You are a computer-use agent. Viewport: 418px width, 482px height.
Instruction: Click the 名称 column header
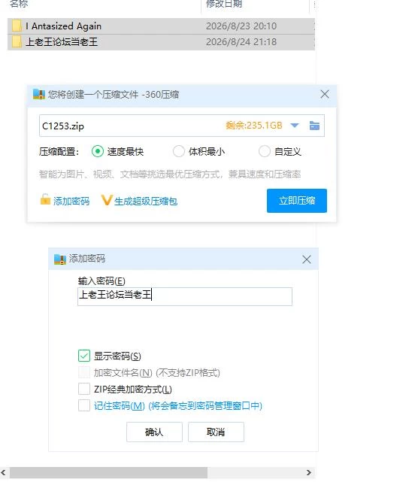tap(19, 4)
